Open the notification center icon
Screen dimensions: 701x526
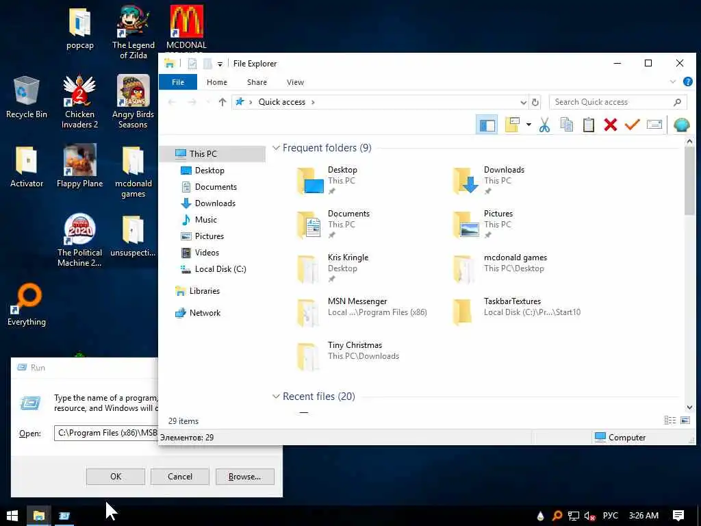coord(678,516)
